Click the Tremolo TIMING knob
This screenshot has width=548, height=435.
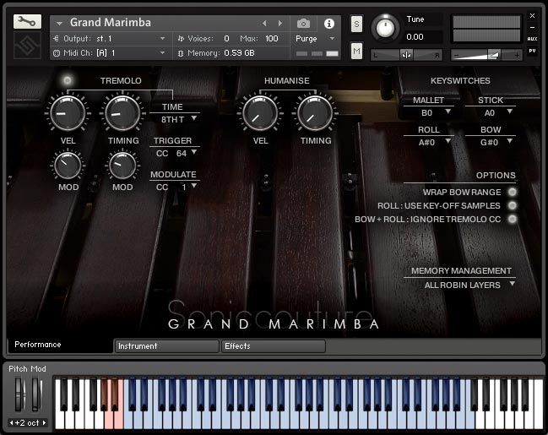click(x=122, y=113)
